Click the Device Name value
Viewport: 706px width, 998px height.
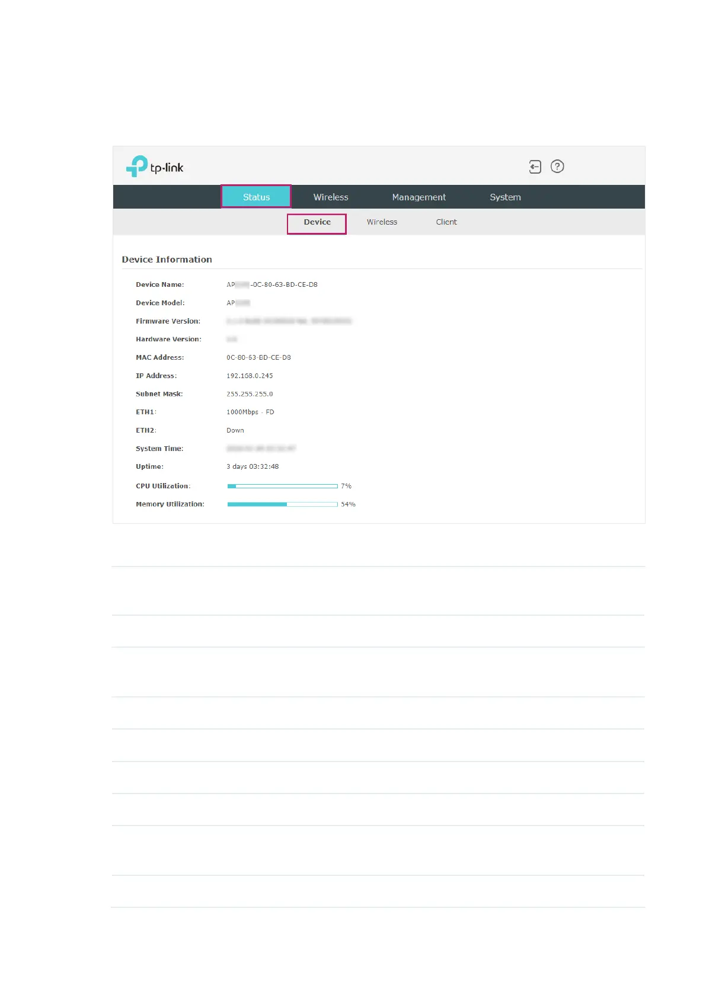pos(272,284)
